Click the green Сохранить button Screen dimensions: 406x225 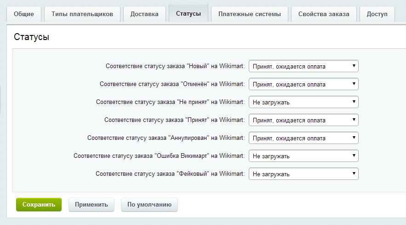pyautogui.click(x=39, y=205)
